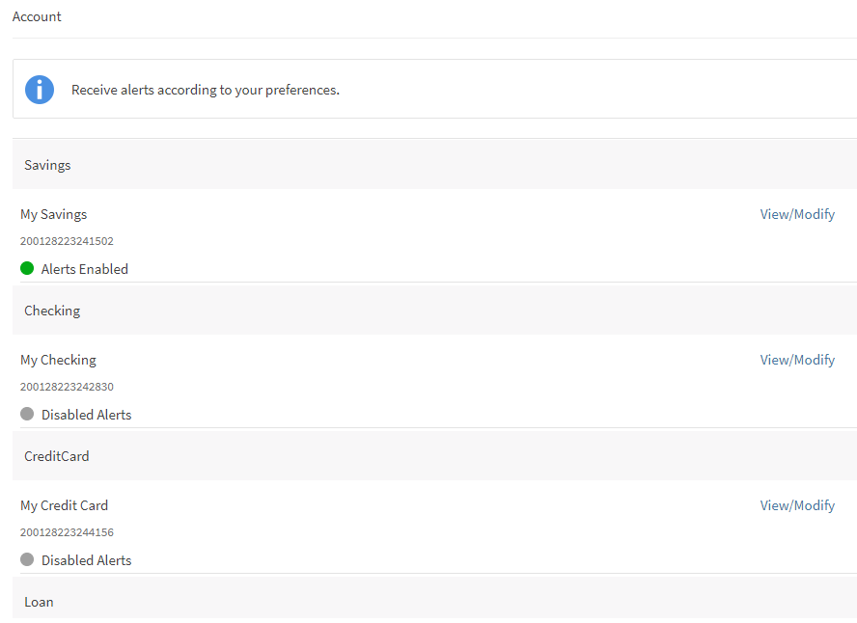Open View/Modify for My Credit Card

[797, 505]
